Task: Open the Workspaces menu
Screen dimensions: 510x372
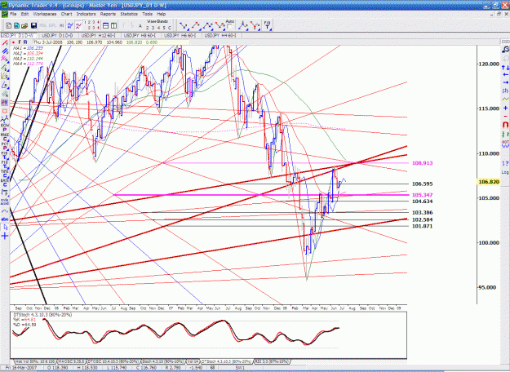Action: [45, 14]
